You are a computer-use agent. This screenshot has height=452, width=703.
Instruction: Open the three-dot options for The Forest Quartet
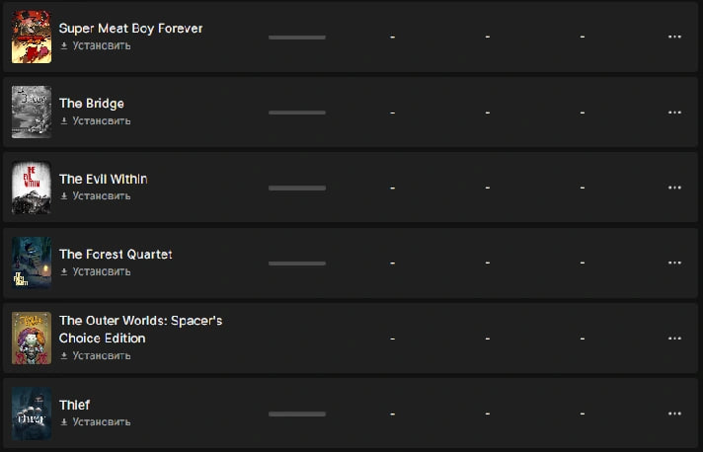674,263
